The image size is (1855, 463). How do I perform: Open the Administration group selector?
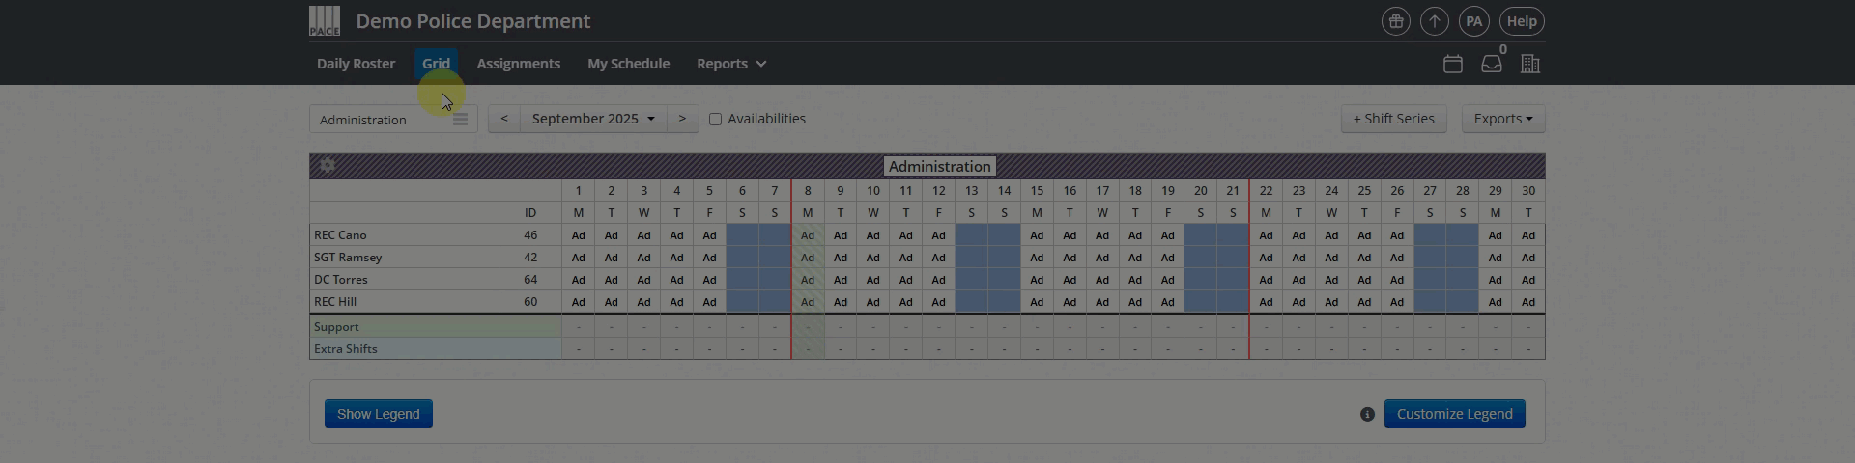point(393,120)
